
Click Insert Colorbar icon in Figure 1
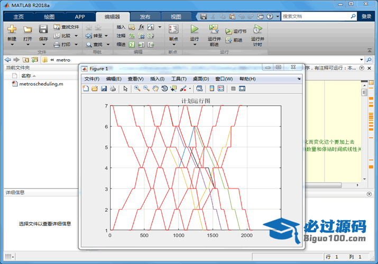(212, 89)
